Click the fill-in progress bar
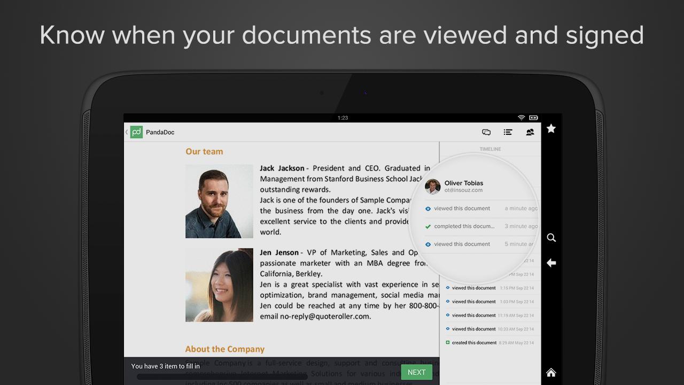Image resolution: width=684 pixels, height=385 pixels. (222, 376)
